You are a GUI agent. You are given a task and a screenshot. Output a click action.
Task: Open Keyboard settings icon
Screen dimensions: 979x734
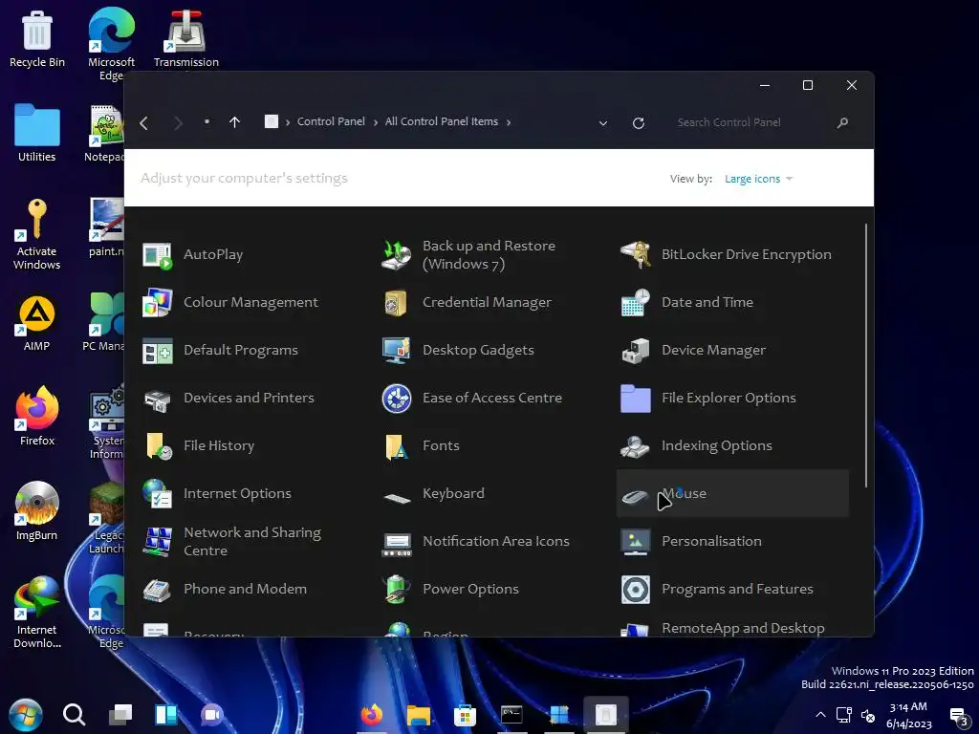pyautogui.click(x=397, y=497)
